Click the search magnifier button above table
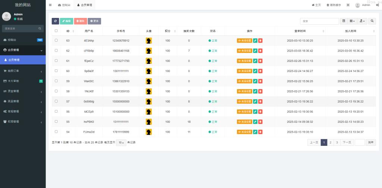The height and width of the screenshot is (188, 382). click(372, 21)
